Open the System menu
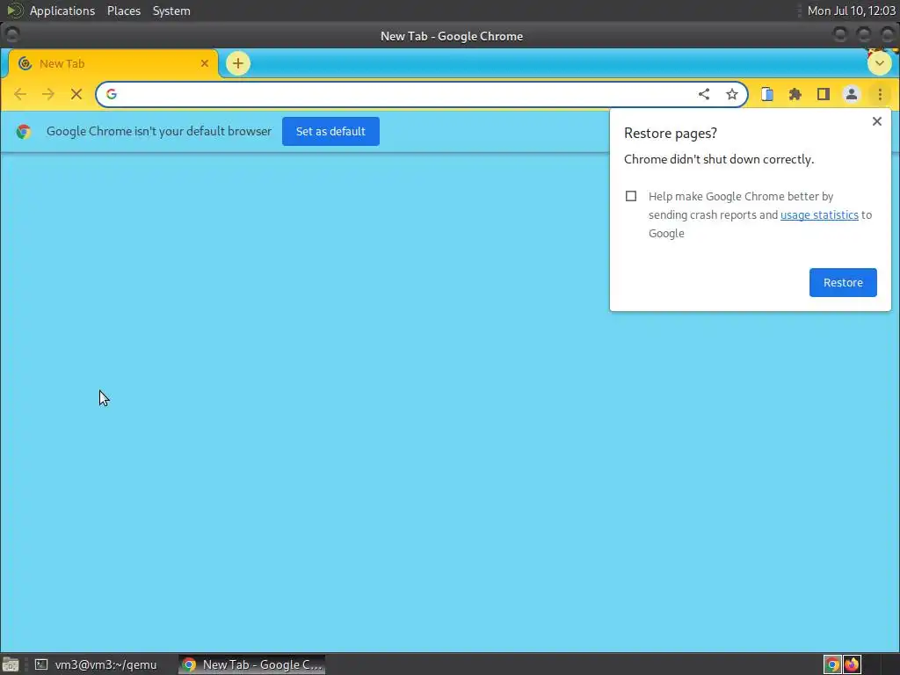 [171, 11]
